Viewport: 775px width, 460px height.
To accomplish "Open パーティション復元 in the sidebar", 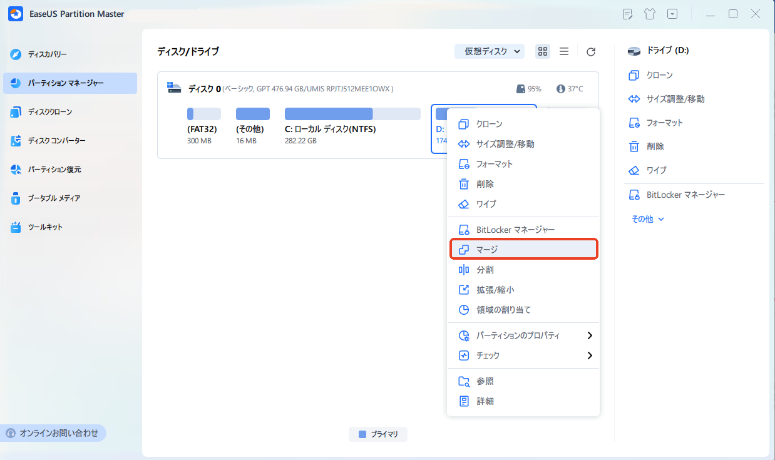I will tap(54, 170).
